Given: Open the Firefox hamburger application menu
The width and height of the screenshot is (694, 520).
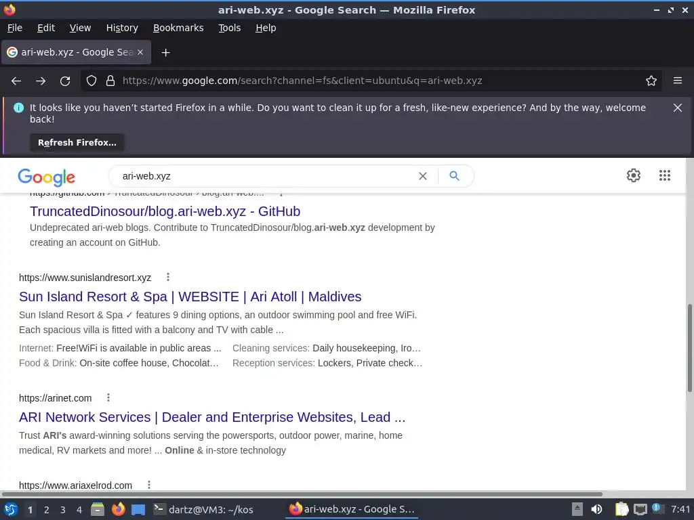Looking at the screenshot, I should [678, 81].
